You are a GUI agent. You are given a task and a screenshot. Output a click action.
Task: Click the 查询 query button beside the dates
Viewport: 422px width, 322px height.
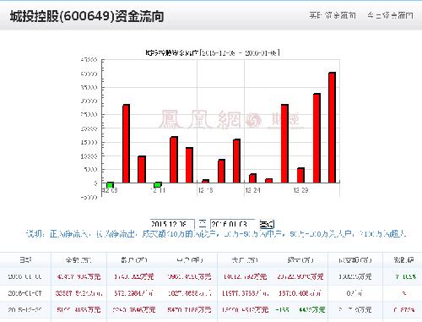click(267, 224)
